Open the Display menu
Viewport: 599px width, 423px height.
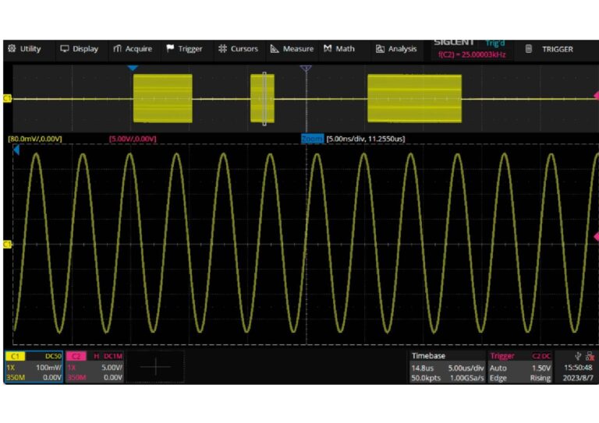tap(80, 49)
